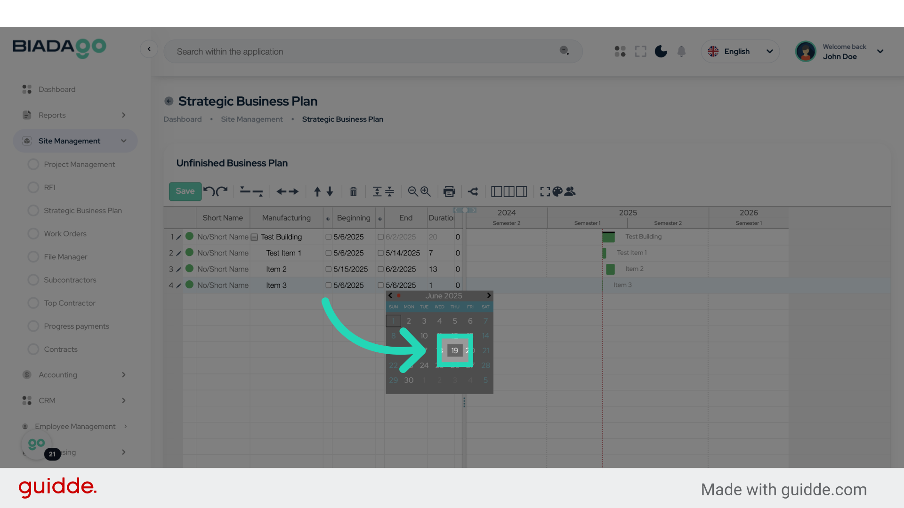The image size is (904, 508).
Task: Toggle Item 2 End milestone checkbox
Action: [380, 269]
